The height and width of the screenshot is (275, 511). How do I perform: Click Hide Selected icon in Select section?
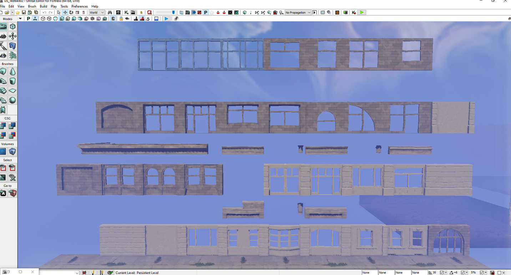[x=12, y=168]
